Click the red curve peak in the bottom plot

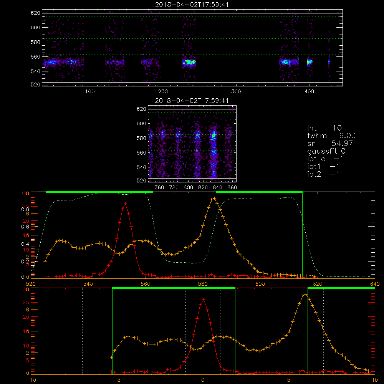(x=203, y=299)
